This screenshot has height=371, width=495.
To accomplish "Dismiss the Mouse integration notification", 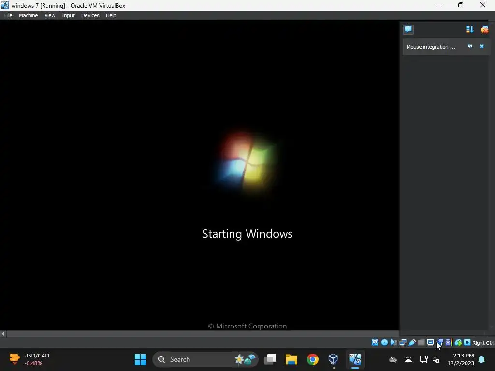I will click(482, 46).
